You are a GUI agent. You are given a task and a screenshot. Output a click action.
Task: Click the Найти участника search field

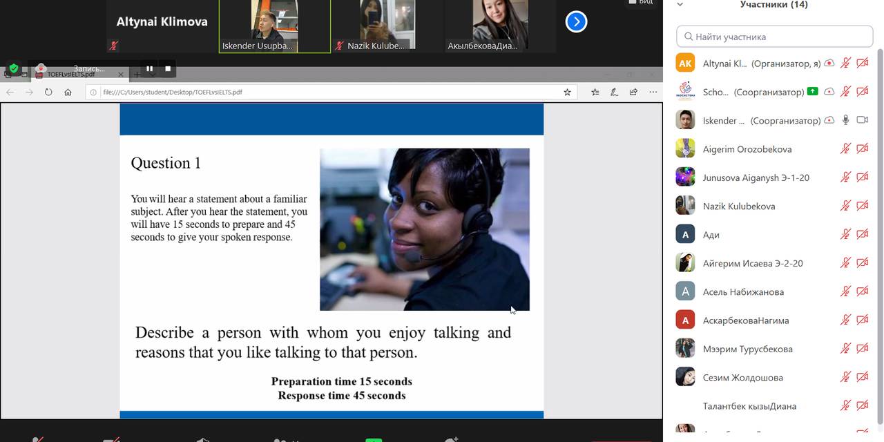pos(773,36)
